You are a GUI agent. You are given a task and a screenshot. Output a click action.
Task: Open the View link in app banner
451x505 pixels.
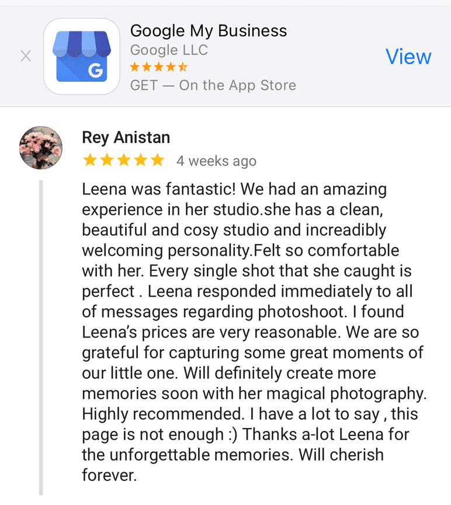[x=408, y=57]
